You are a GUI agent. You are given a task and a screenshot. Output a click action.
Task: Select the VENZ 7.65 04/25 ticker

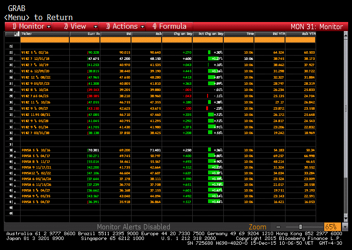coord(35,96)
